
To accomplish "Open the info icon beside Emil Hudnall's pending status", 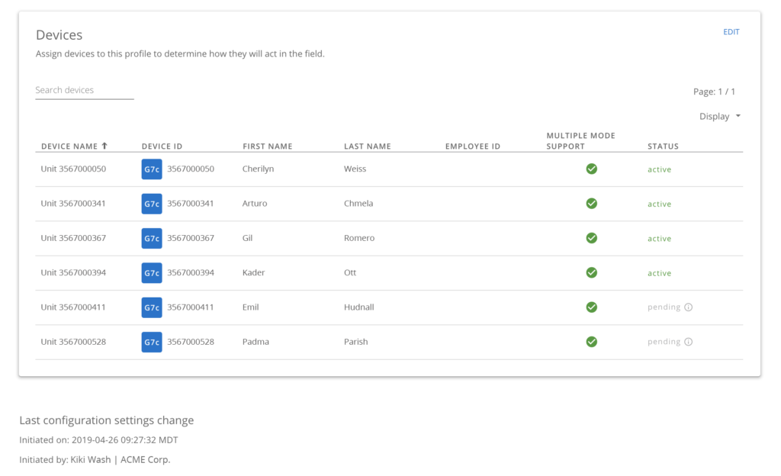I will pos(689,307).
